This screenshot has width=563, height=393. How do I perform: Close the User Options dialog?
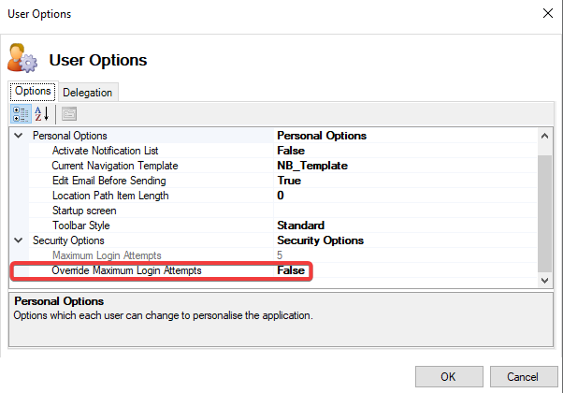point(546,14)
